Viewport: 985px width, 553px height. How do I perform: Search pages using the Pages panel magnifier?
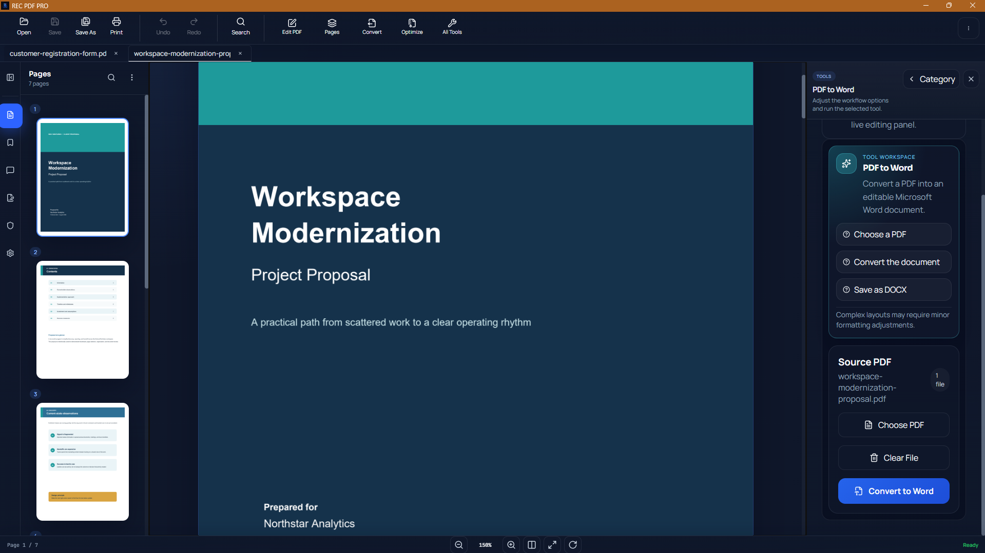(111, 77)
